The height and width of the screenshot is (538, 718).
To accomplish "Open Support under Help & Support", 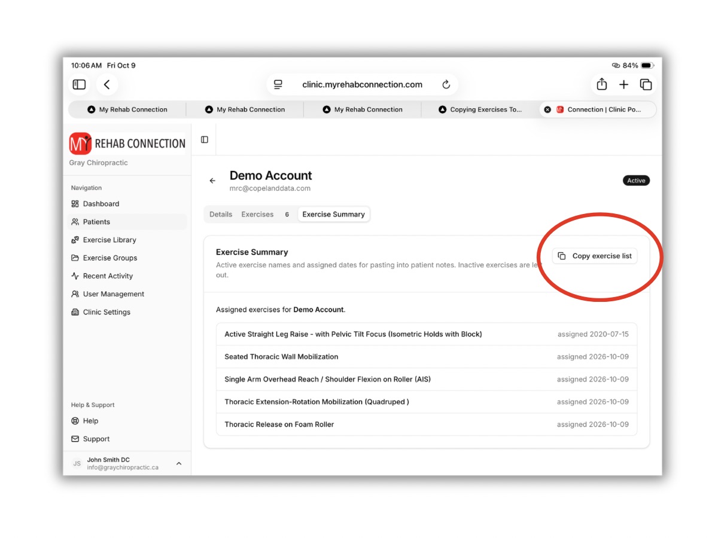I will click(127, 439).
